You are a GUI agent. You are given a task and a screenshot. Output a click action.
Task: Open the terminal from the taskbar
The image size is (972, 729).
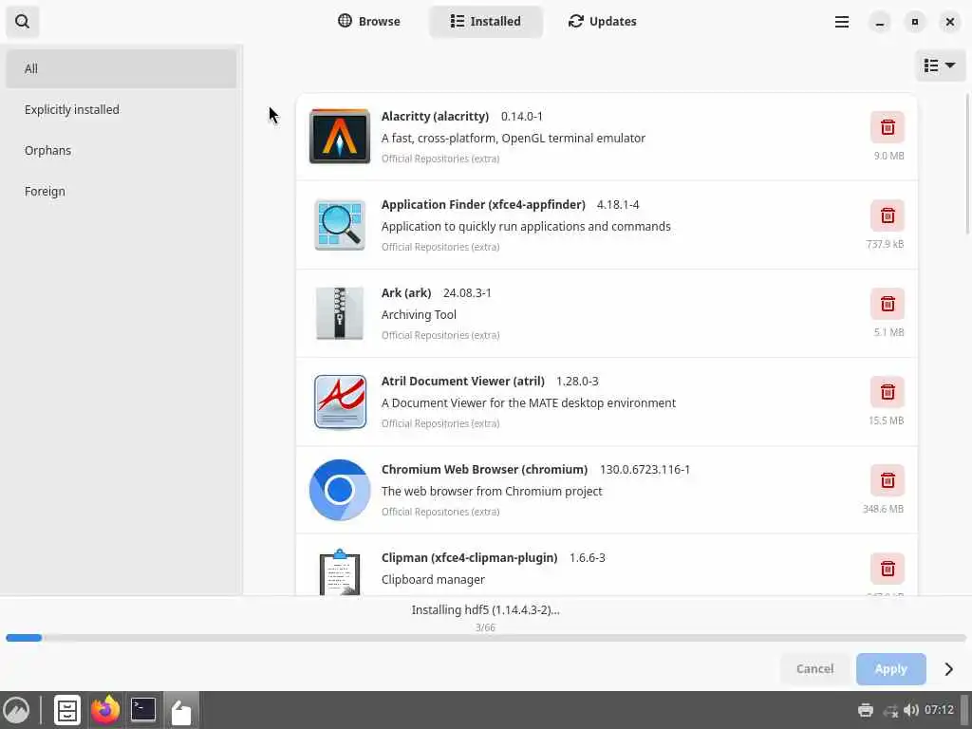143,710
